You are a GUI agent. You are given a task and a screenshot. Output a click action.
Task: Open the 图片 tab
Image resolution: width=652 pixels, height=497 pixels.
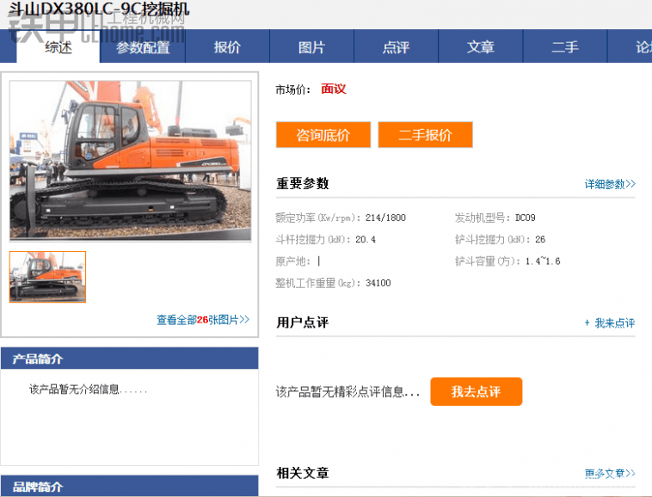[x=312, y=47]
